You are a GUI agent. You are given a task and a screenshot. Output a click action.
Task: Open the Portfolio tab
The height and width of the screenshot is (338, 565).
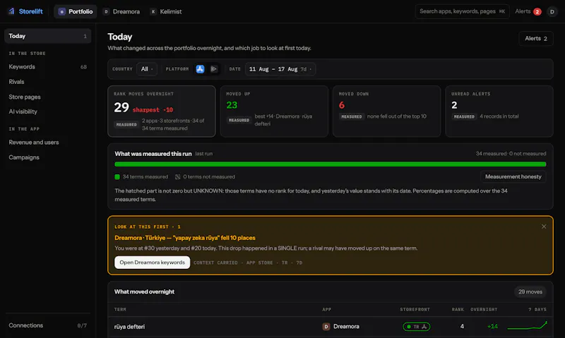76,11
